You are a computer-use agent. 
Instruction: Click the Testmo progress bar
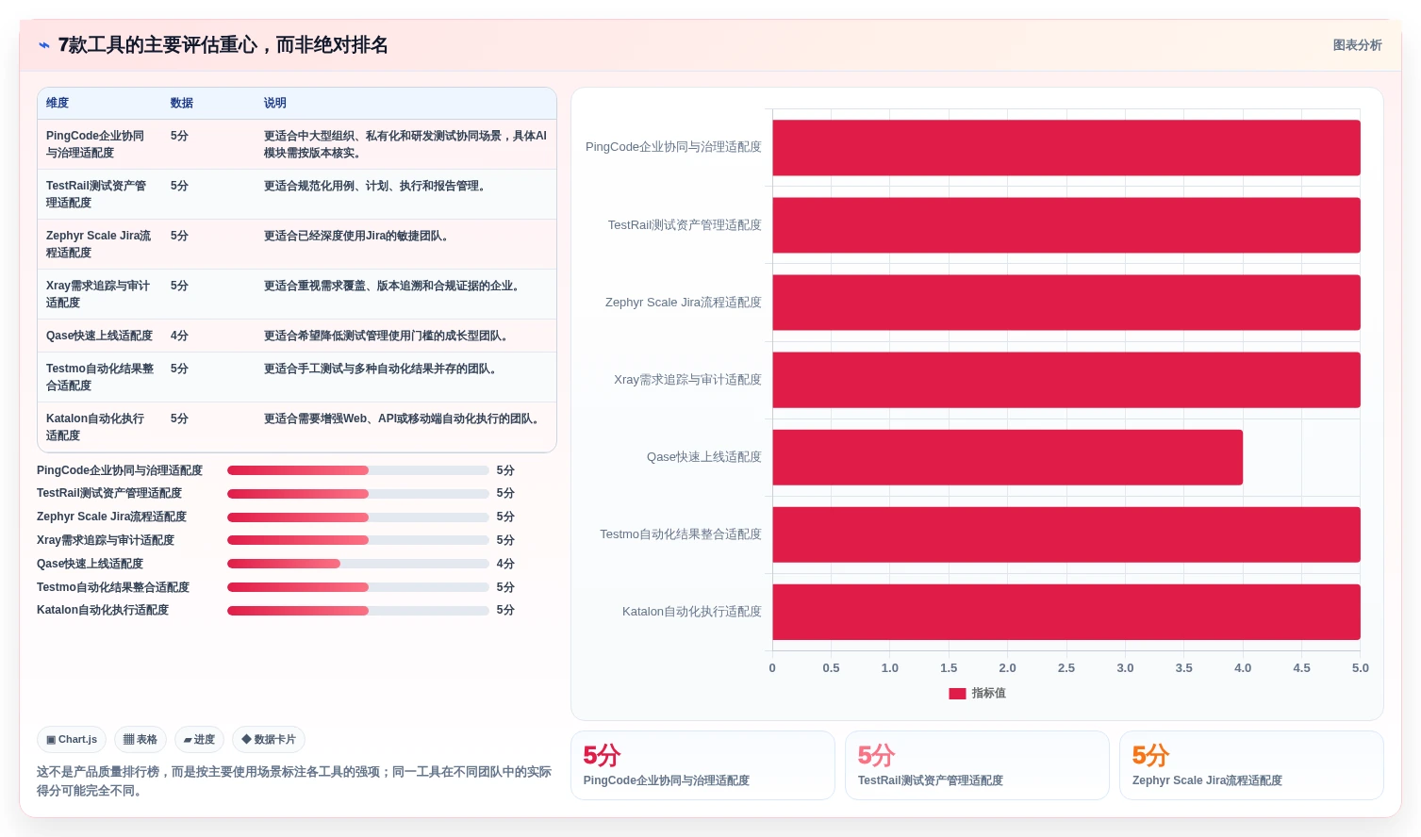(x=358, y=587)
